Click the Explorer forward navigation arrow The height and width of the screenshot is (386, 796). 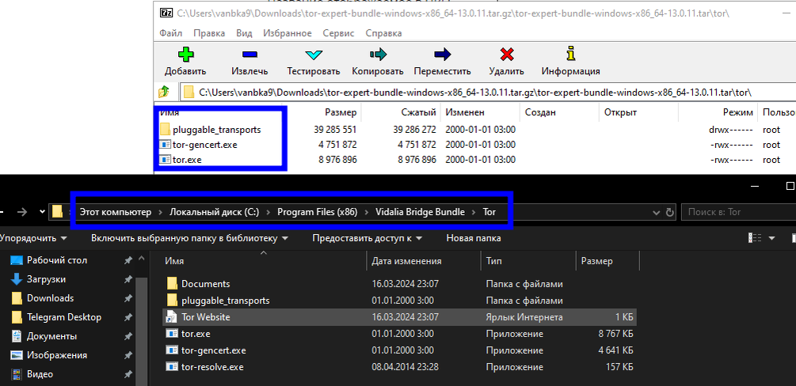click(x=22, y=212)
